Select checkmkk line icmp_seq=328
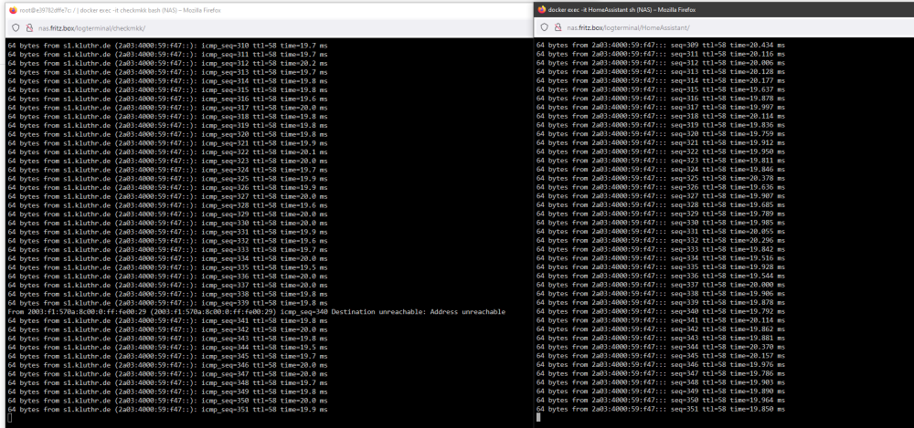 coord(167,205)
